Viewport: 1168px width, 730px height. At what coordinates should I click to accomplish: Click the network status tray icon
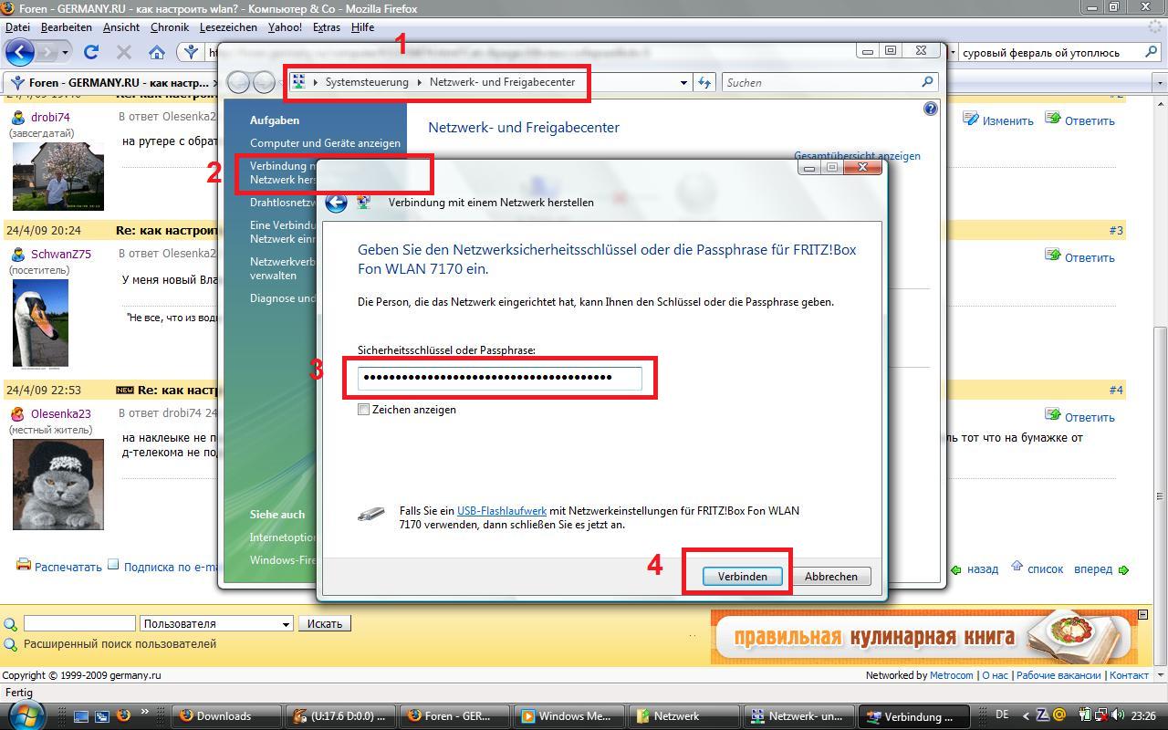[1103, 716]
